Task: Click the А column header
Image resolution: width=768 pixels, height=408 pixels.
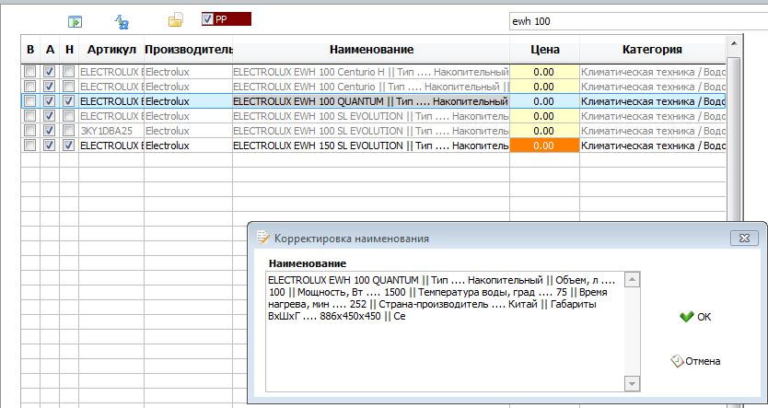Action: 50,50
